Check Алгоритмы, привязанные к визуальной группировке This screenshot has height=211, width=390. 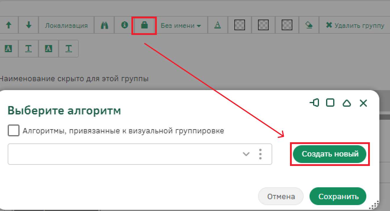(14, 130)
